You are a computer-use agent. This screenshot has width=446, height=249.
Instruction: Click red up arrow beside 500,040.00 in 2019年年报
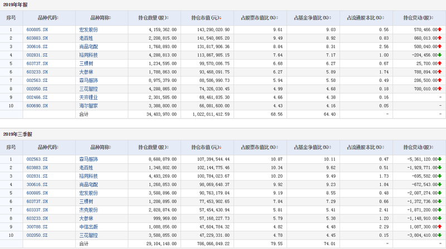(440, 47)
